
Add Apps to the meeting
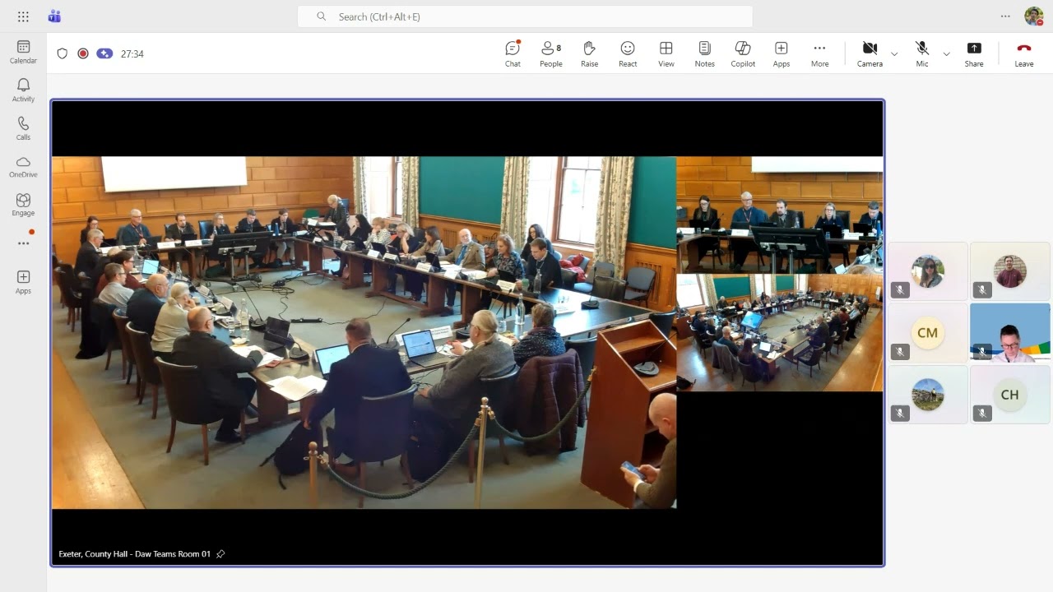click(x=782, y=53)
